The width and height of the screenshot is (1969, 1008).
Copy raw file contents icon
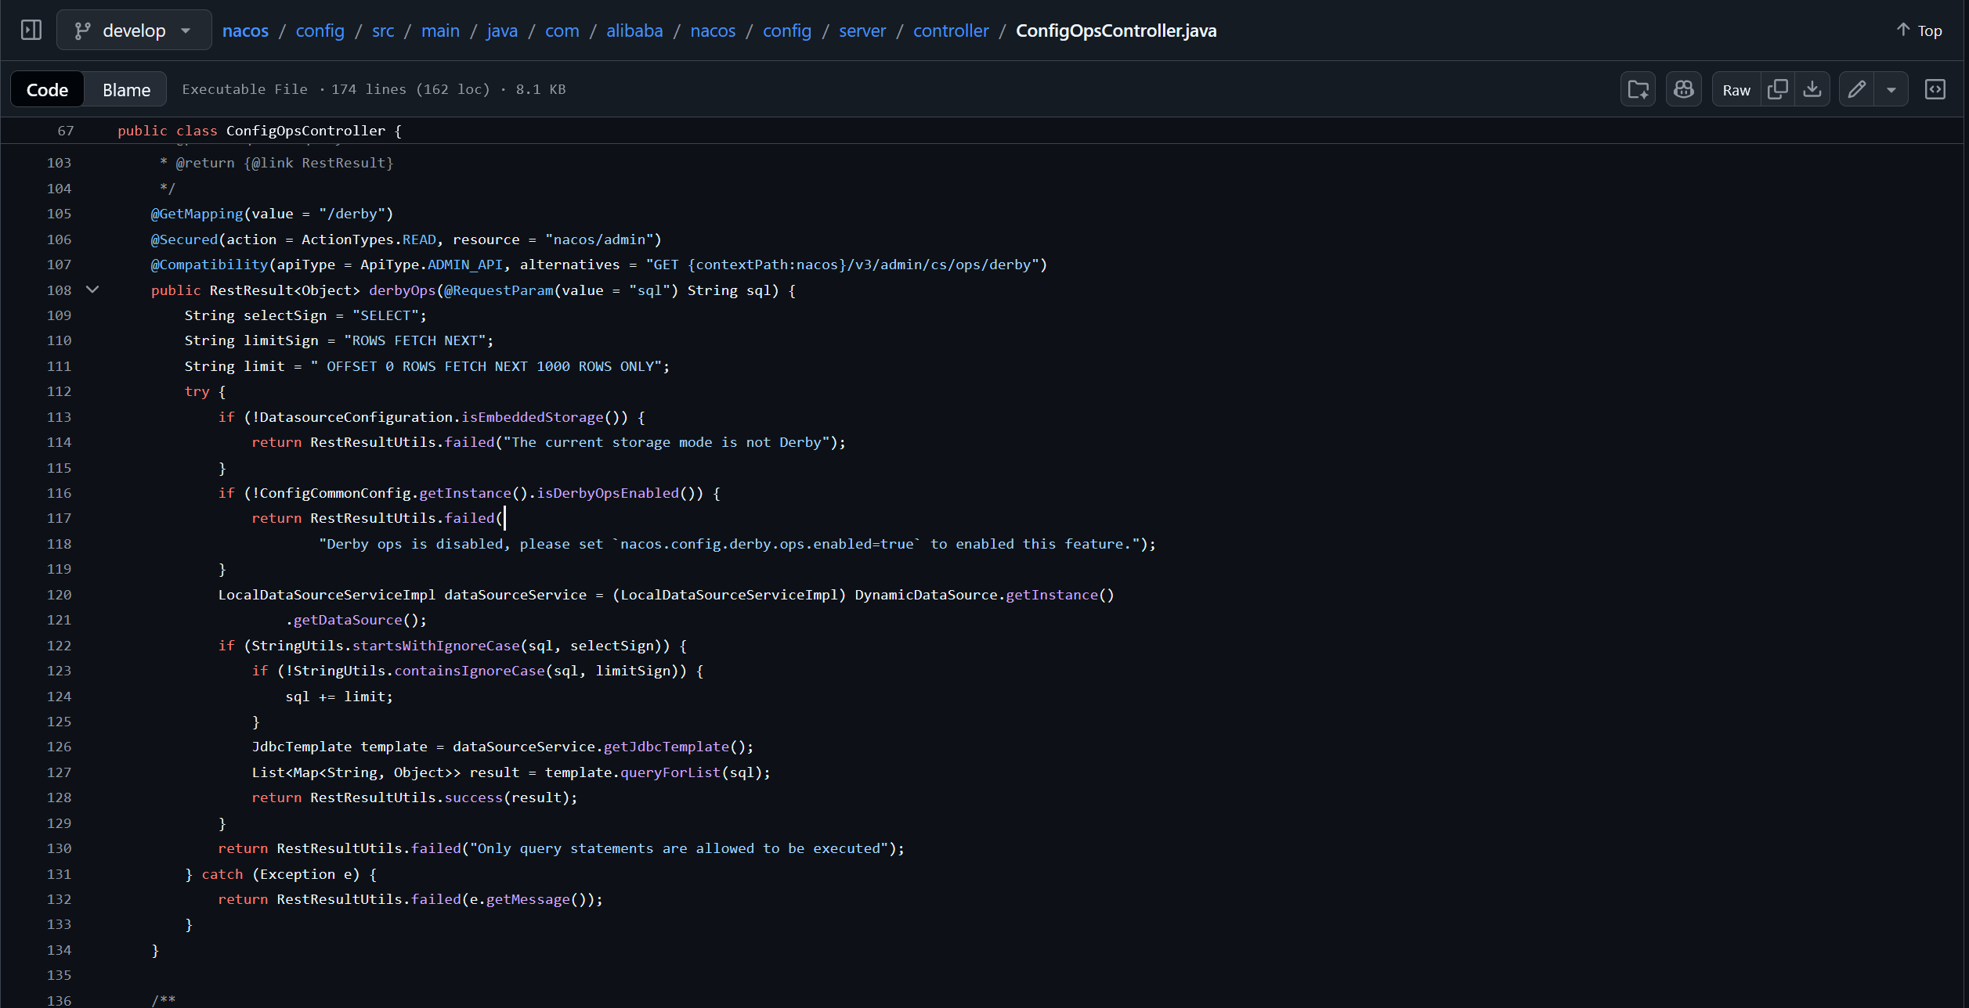1778,90
